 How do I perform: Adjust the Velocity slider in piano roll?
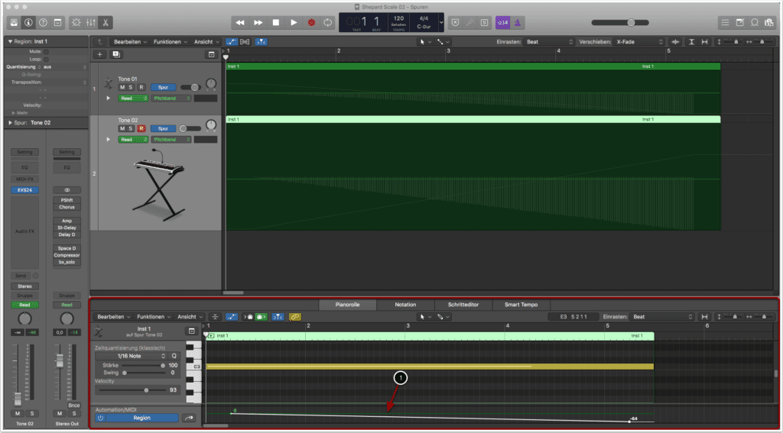point(146,389)
